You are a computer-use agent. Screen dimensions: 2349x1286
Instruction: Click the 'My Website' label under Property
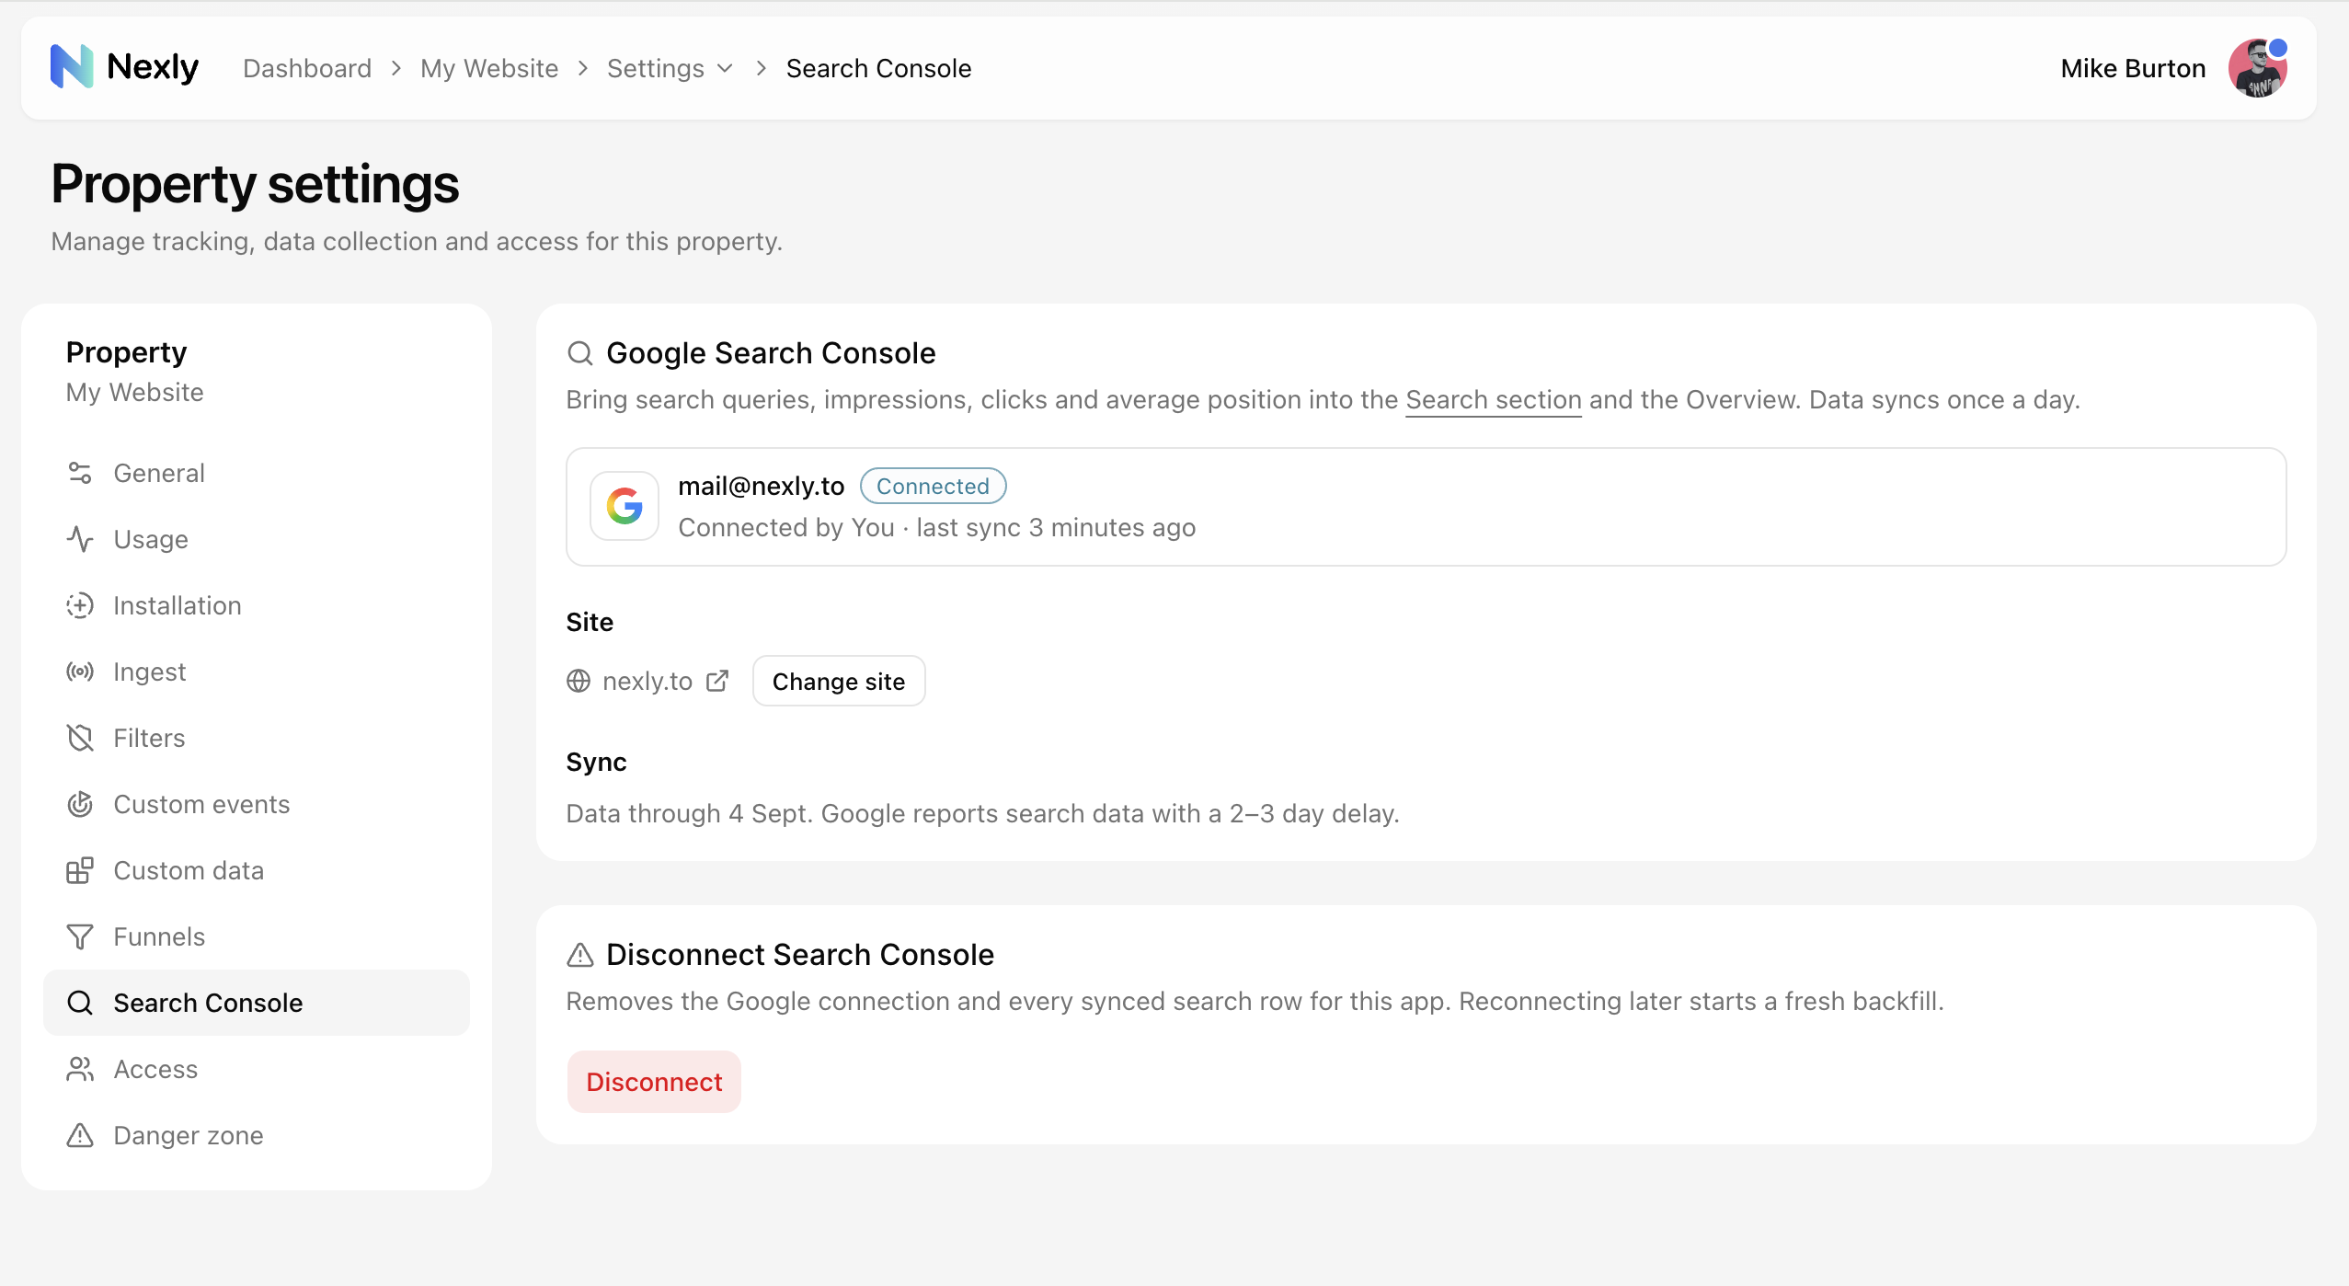click(x=135, y=392)
